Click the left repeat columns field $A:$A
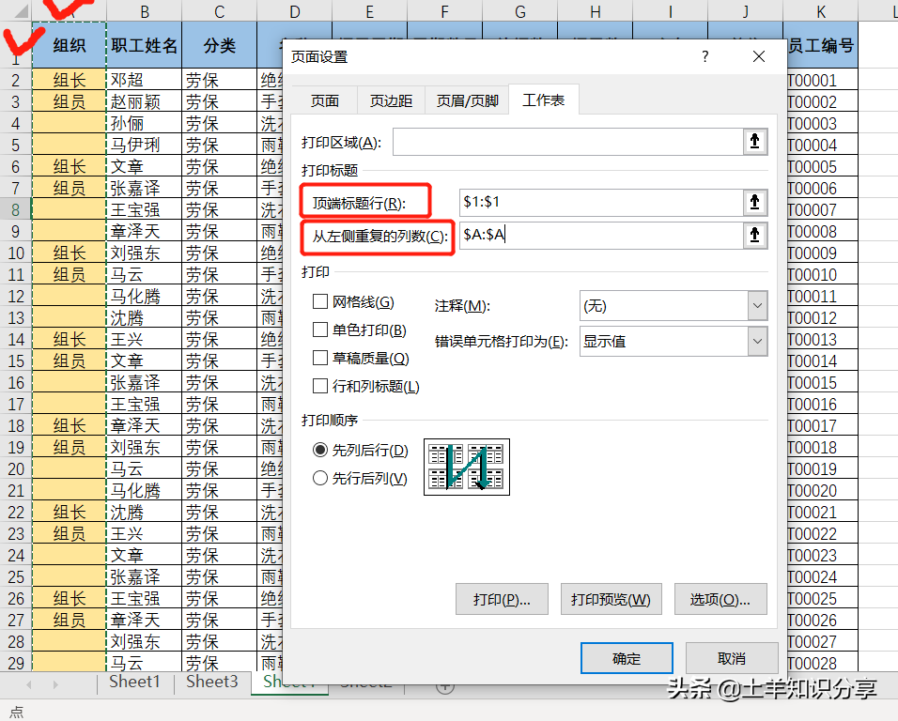The height and width of the screenshot is (721, 898). [x=601, y=235]
